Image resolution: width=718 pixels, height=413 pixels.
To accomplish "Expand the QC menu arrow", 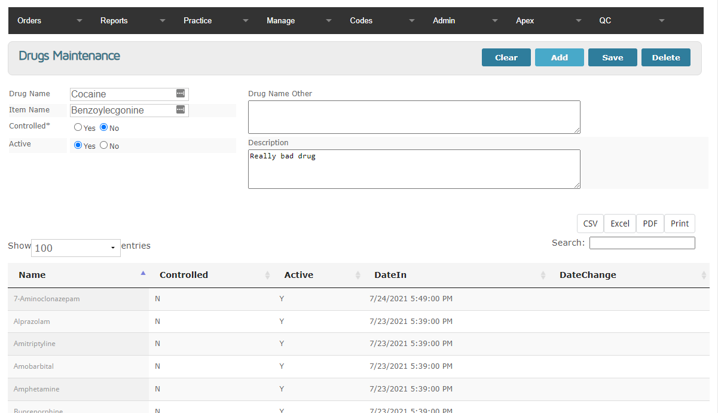I will pyautogui.click(x=661, y=21).
